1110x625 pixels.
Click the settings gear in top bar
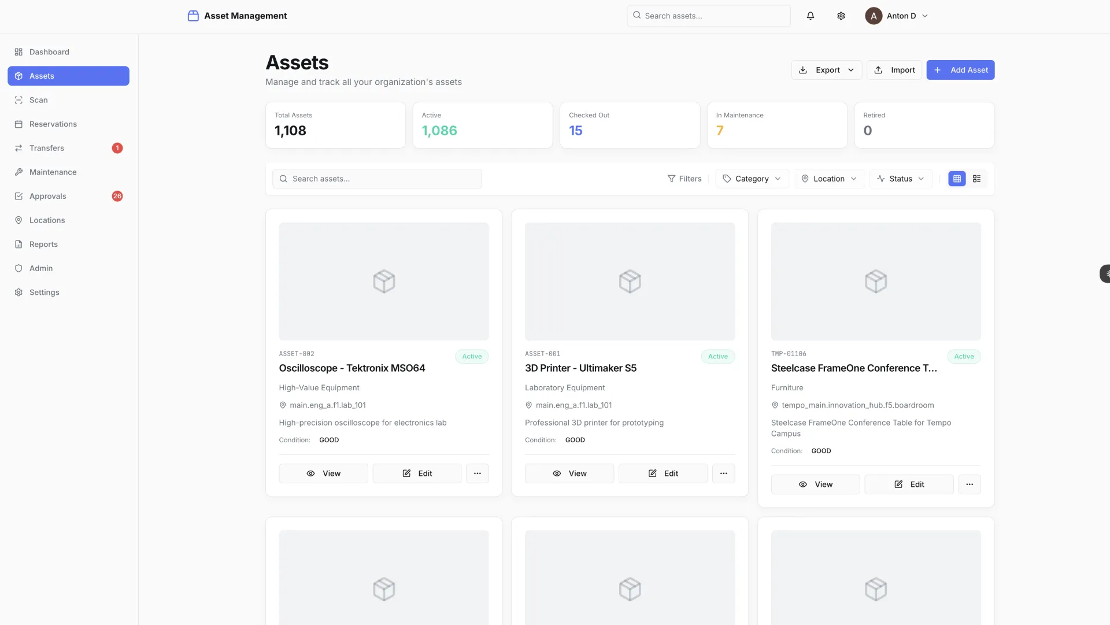pyautogui.click(x=841, y=16)
